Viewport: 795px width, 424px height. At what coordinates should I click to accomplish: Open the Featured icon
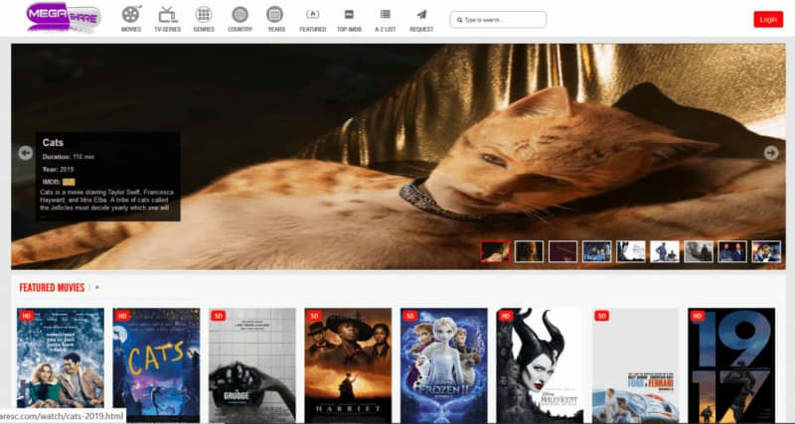pos(312,15)
